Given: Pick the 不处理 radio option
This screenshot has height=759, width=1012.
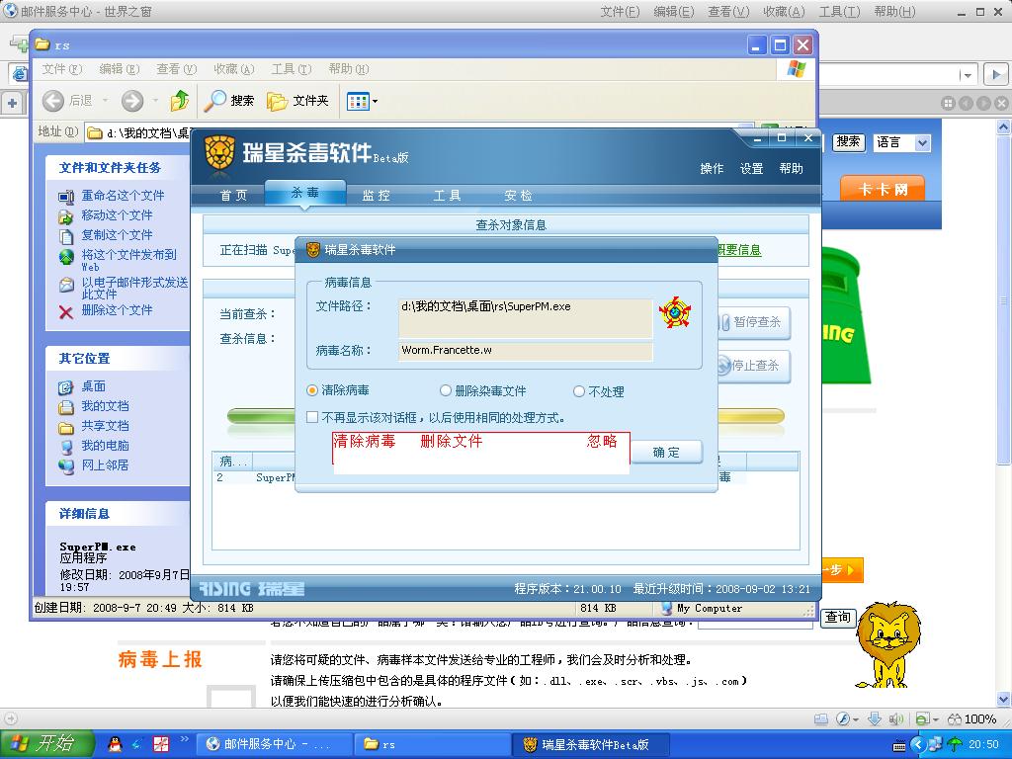Looking at the screenshot, I should point(579,391).
